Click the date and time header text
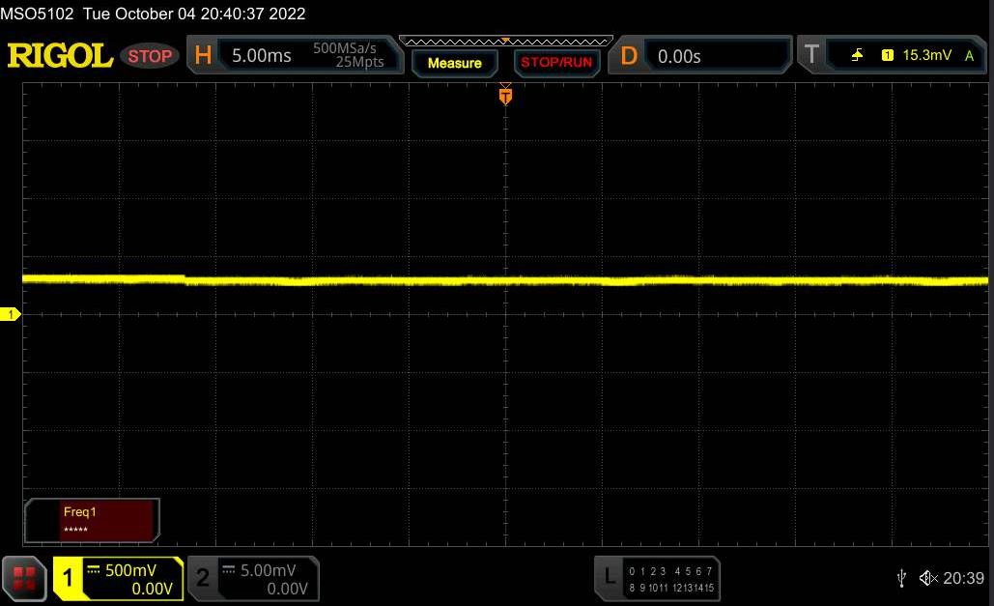Viewport: 994px width, 606px height. [194, 14]
